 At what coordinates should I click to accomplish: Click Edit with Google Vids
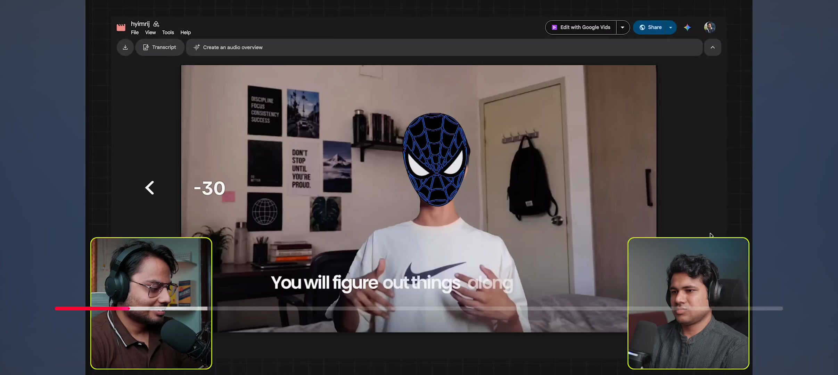click(x=581, y=27)
